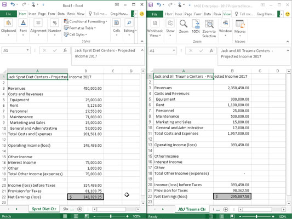Switch to Normal view in Book1 status bar
The height and width of the screenshot is (219, 292).
65,216
